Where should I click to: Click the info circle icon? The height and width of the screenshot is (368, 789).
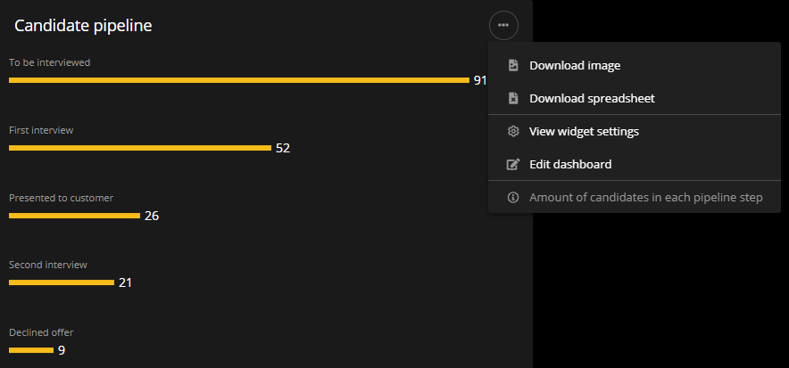point(513,197)
